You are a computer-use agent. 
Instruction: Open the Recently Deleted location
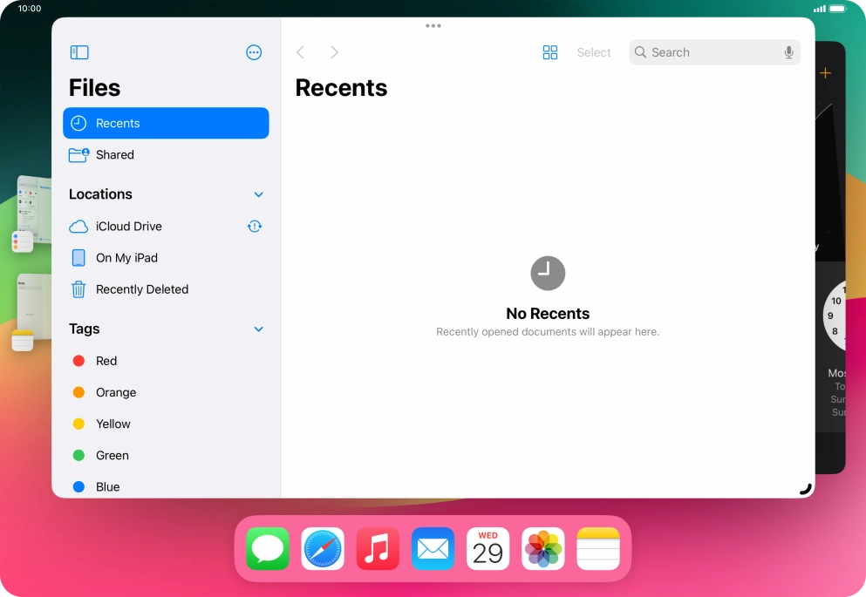pos(166,289)
